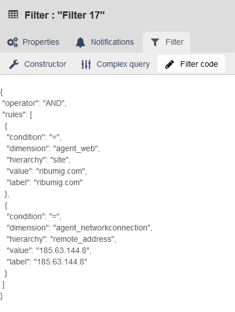
Task: Place cursor on "hierarchy": "remote_address" line
Action: point(62,239)
